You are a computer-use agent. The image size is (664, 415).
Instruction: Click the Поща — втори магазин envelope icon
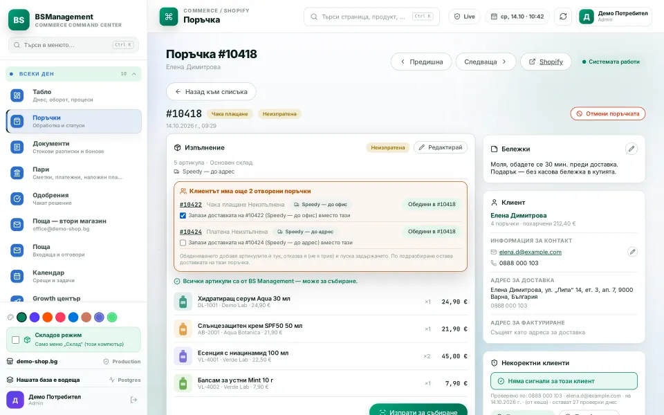(x=17, y=224)
